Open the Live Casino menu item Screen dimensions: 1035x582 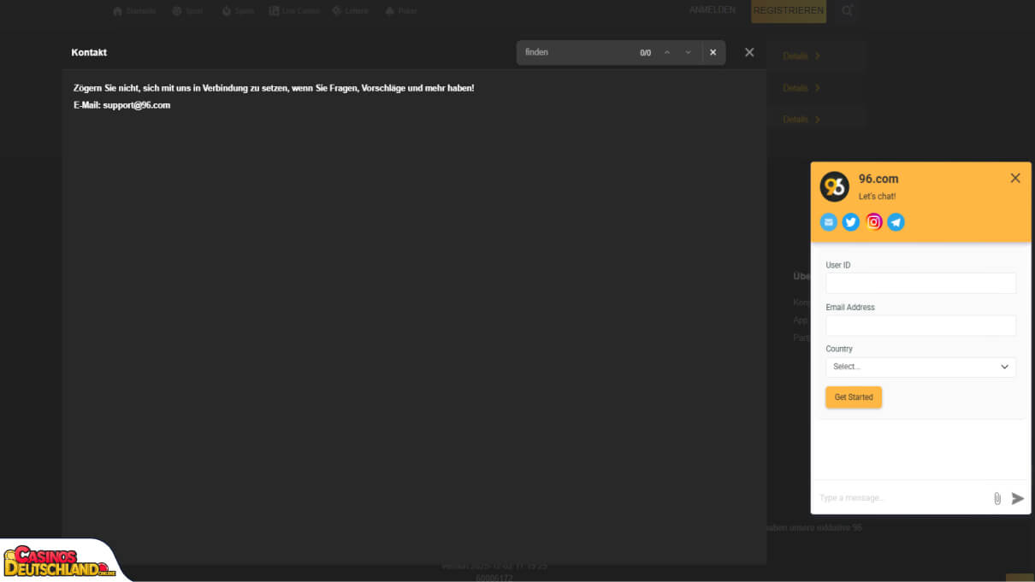(293, 11)
